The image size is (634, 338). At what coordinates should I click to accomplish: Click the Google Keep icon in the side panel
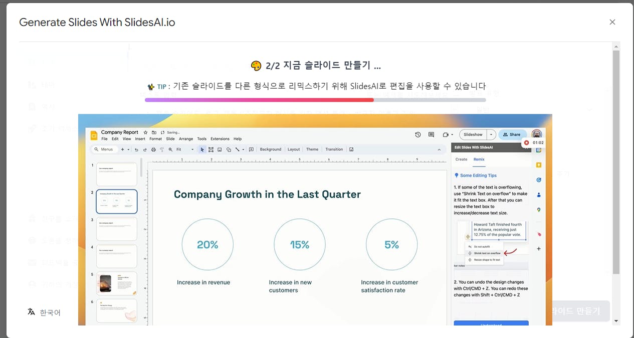539,164
